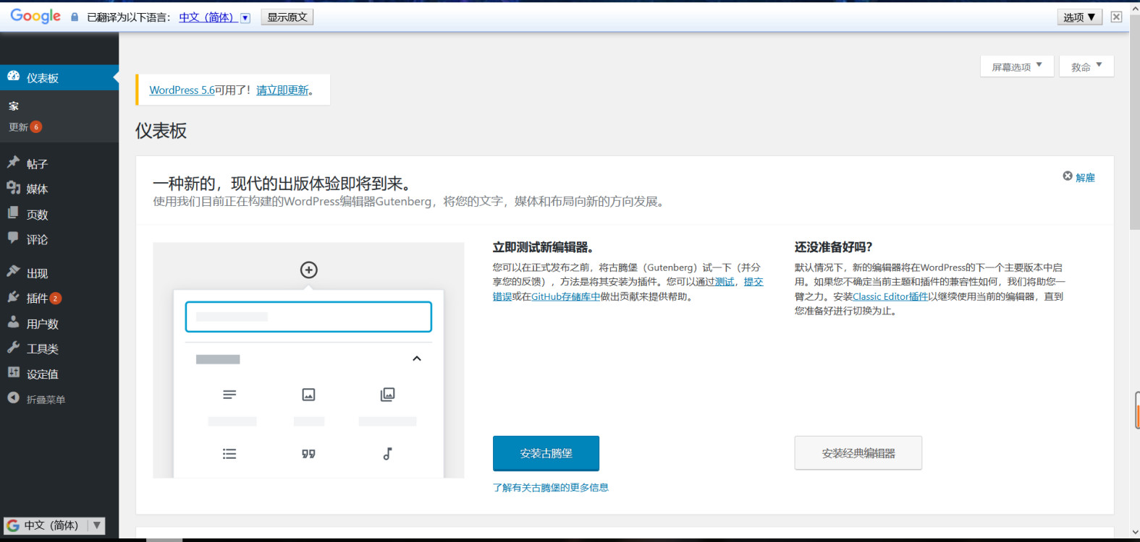Open the 仪表板 menu item
The height and width of the screenshot is (542, 1140).
coord(59,77)
